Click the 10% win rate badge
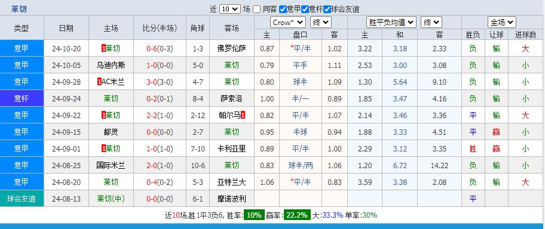 pos(254,215)
